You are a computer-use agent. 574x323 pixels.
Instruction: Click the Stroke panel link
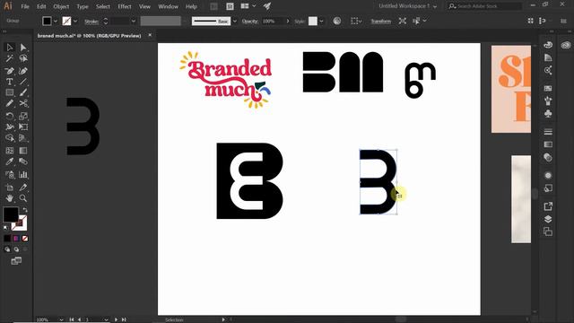pos(91,22)
